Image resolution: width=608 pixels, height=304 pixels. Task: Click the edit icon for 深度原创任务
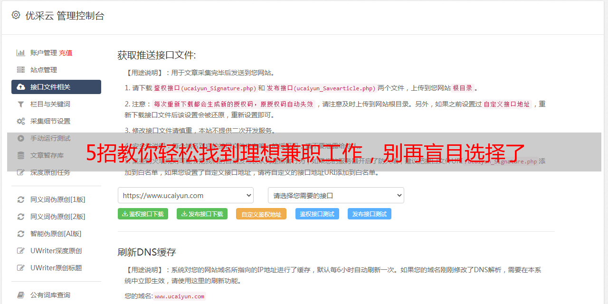click(x=21, y=172)
